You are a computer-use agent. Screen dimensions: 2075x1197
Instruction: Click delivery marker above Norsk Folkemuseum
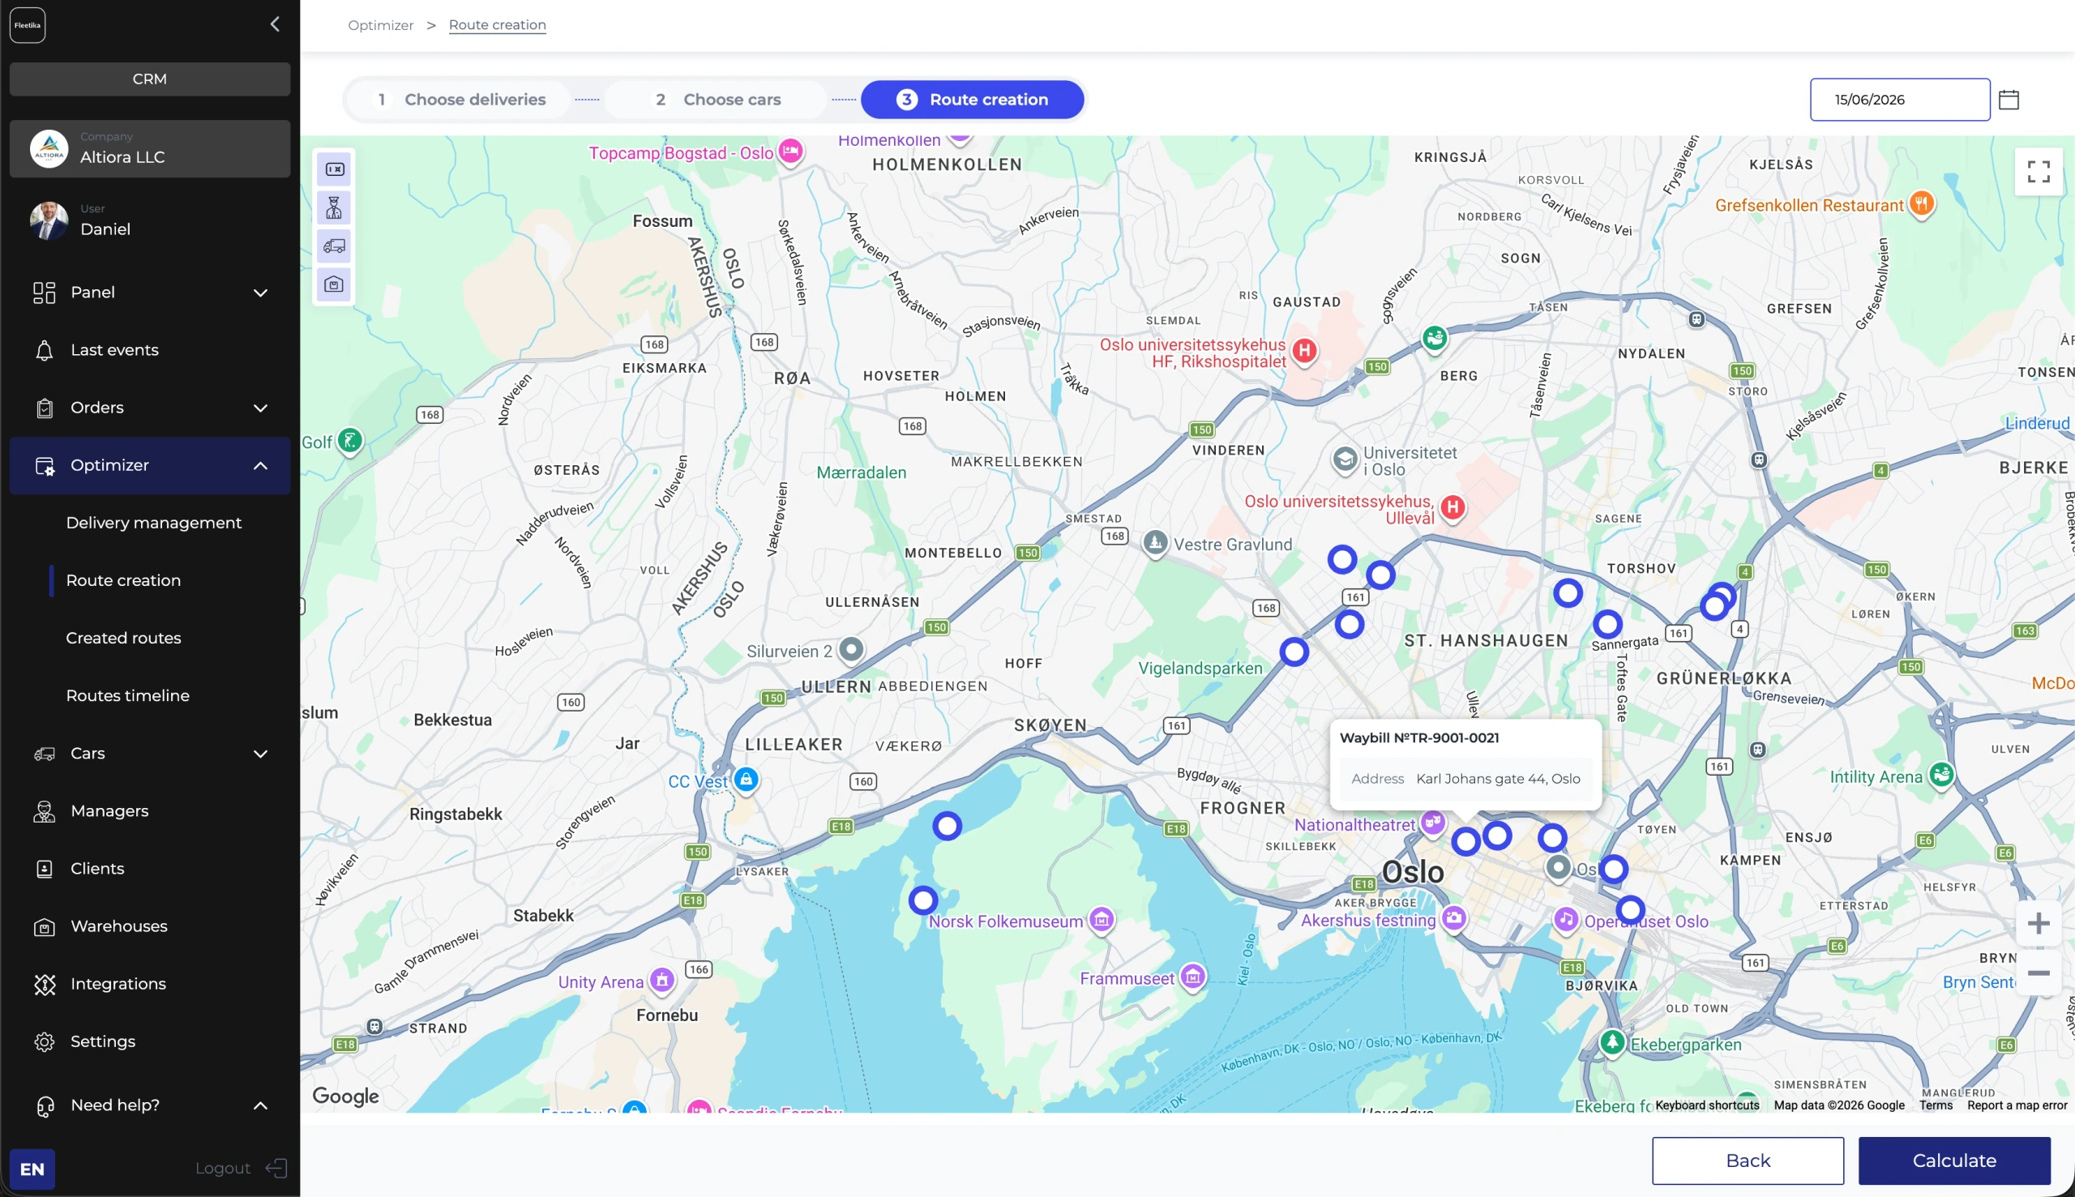click(x=923, y=900)
